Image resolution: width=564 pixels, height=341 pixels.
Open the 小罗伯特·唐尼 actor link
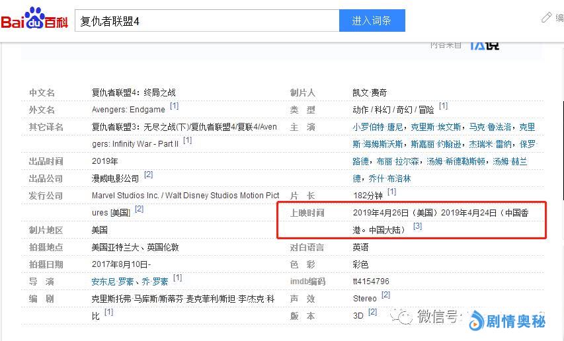click(x=378, y=127)
